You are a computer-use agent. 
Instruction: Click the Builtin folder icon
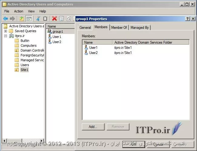(17, 41)
